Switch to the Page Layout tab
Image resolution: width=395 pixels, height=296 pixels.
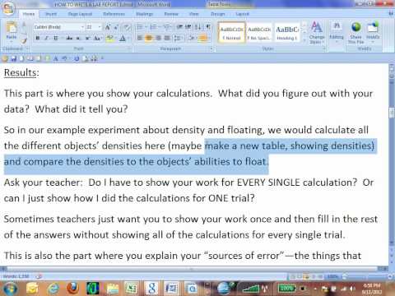[80, 14]
